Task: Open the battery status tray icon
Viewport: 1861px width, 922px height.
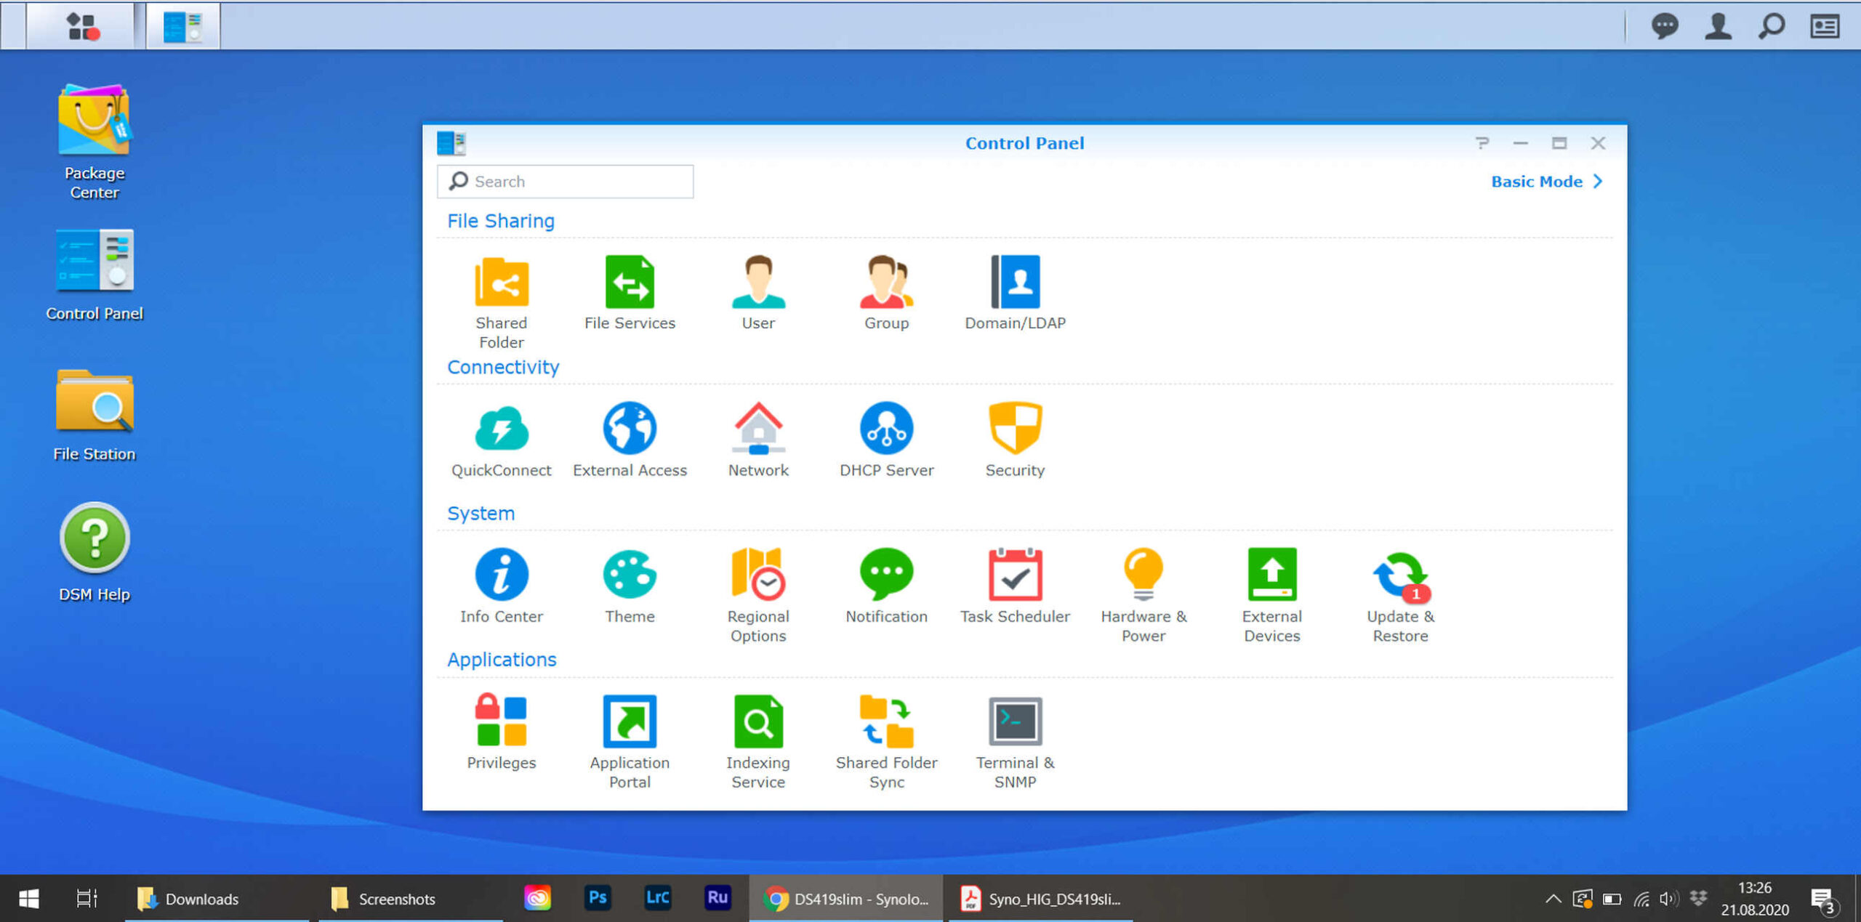Action: (x=1612, y=899)
